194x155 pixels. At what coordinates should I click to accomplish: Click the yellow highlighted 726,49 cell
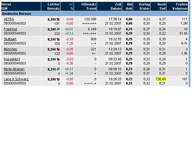[160, 79]
